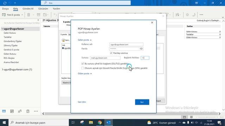
Task: Adjust the zoom slider in status bar
Action: [x=207, y=117]
